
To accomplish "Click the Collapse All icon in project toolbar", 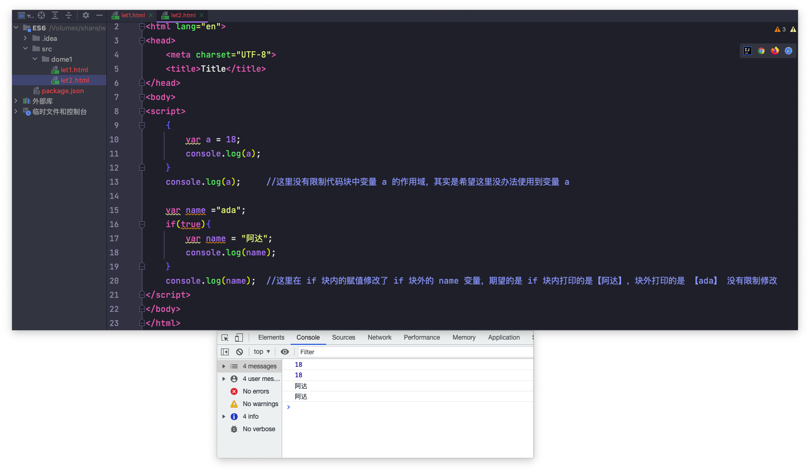I will [x=69, y=15].
